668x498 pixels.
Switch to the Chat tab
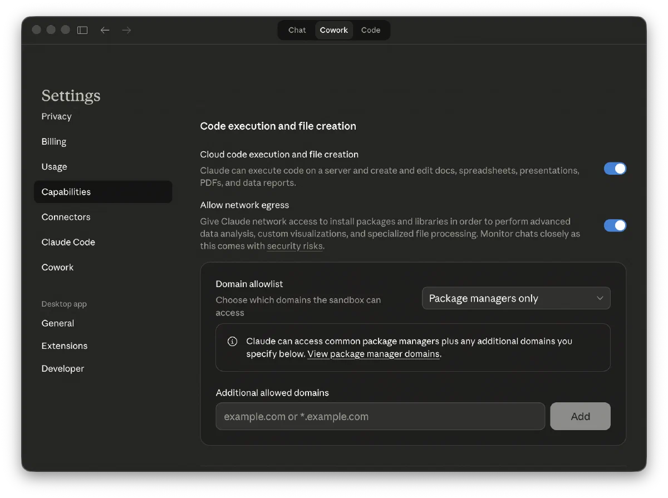(297, 30)
